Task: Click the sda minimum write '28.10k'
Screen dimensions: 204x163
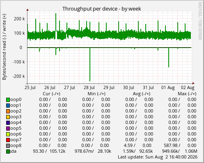Action: [104, 151]
